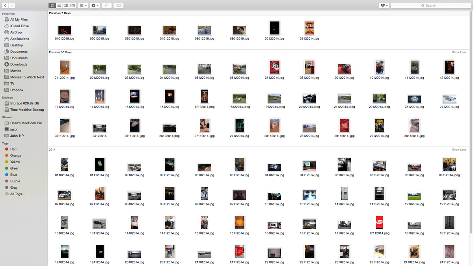Switch to list view
Image resolution: width=473 pixels, height=266 pixels.
pos(59,6)
